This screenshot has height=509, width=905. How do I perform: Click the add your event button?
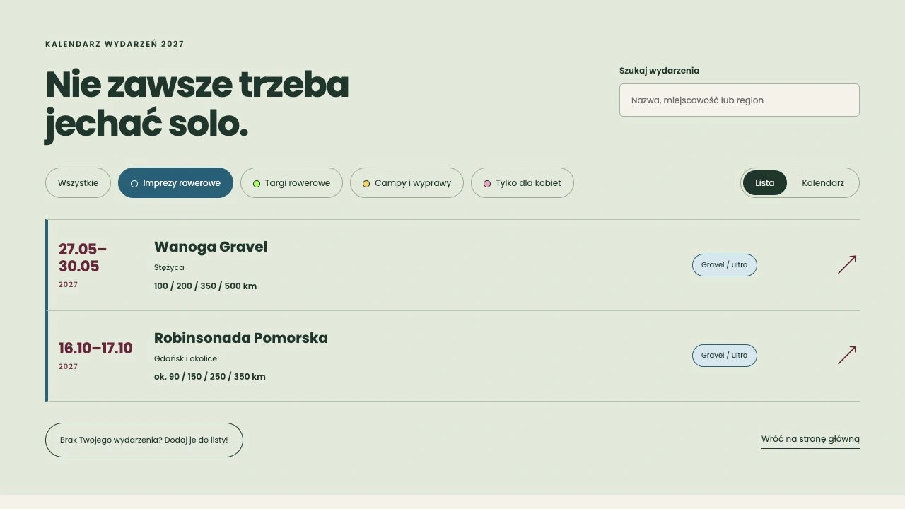(144, 440)
